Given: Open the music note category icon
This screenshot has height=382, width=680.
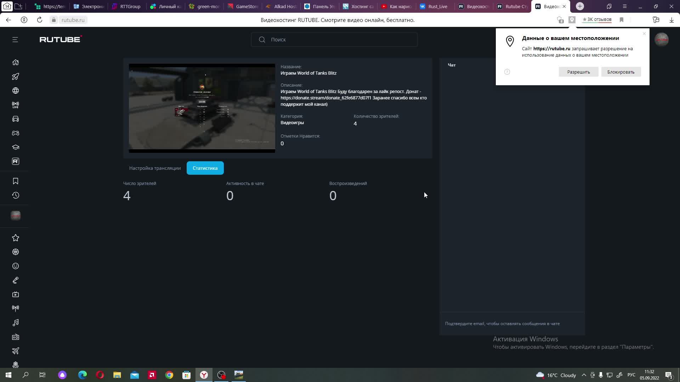Looking at the screenshot, I should (15, 323).
